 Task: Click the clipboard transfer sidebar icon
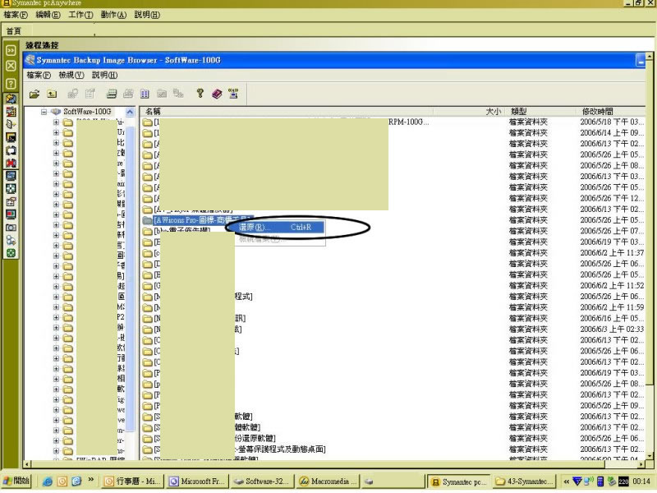click(11, 124)
